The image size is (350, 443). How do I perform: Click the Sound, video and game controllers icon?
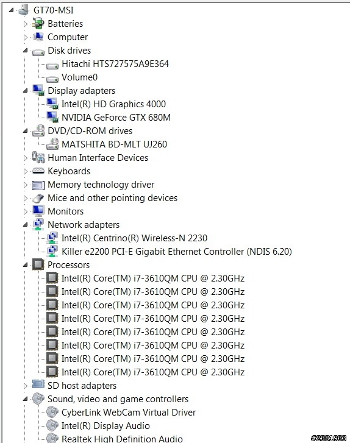coord(38,399)
